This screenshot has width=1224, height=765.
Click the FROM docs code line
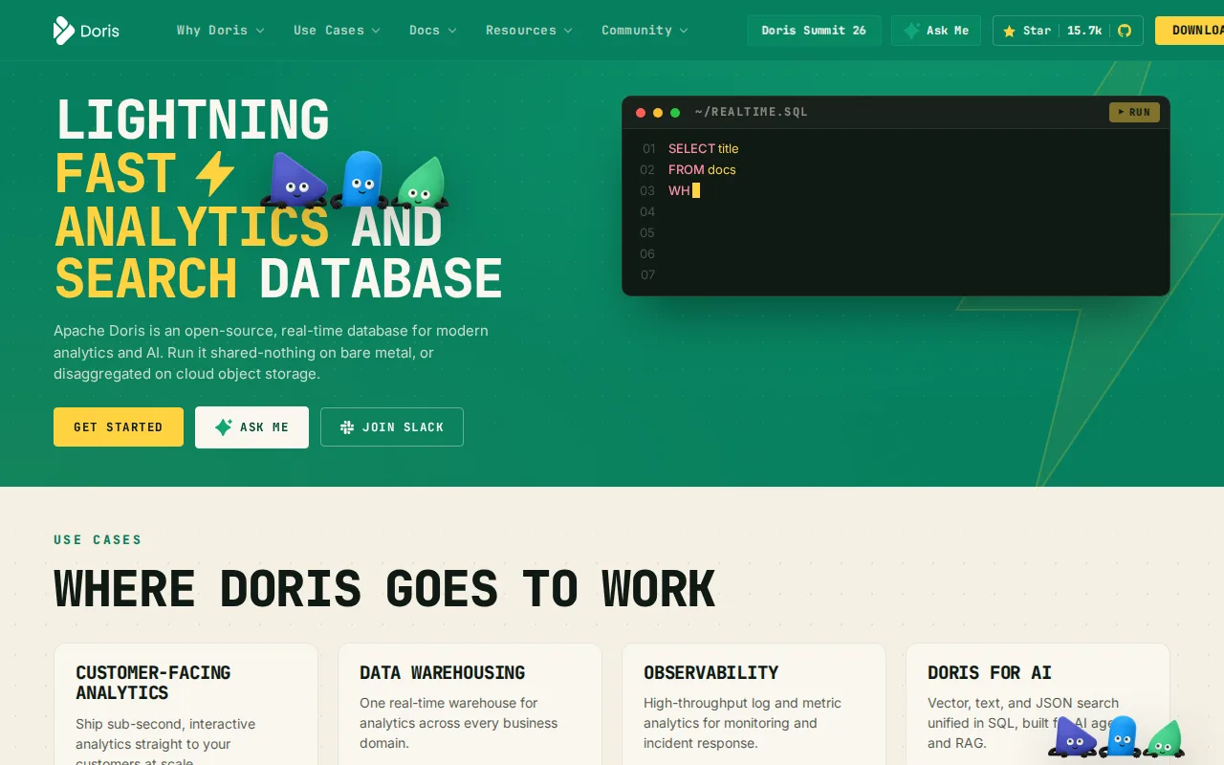pos(702,170)
